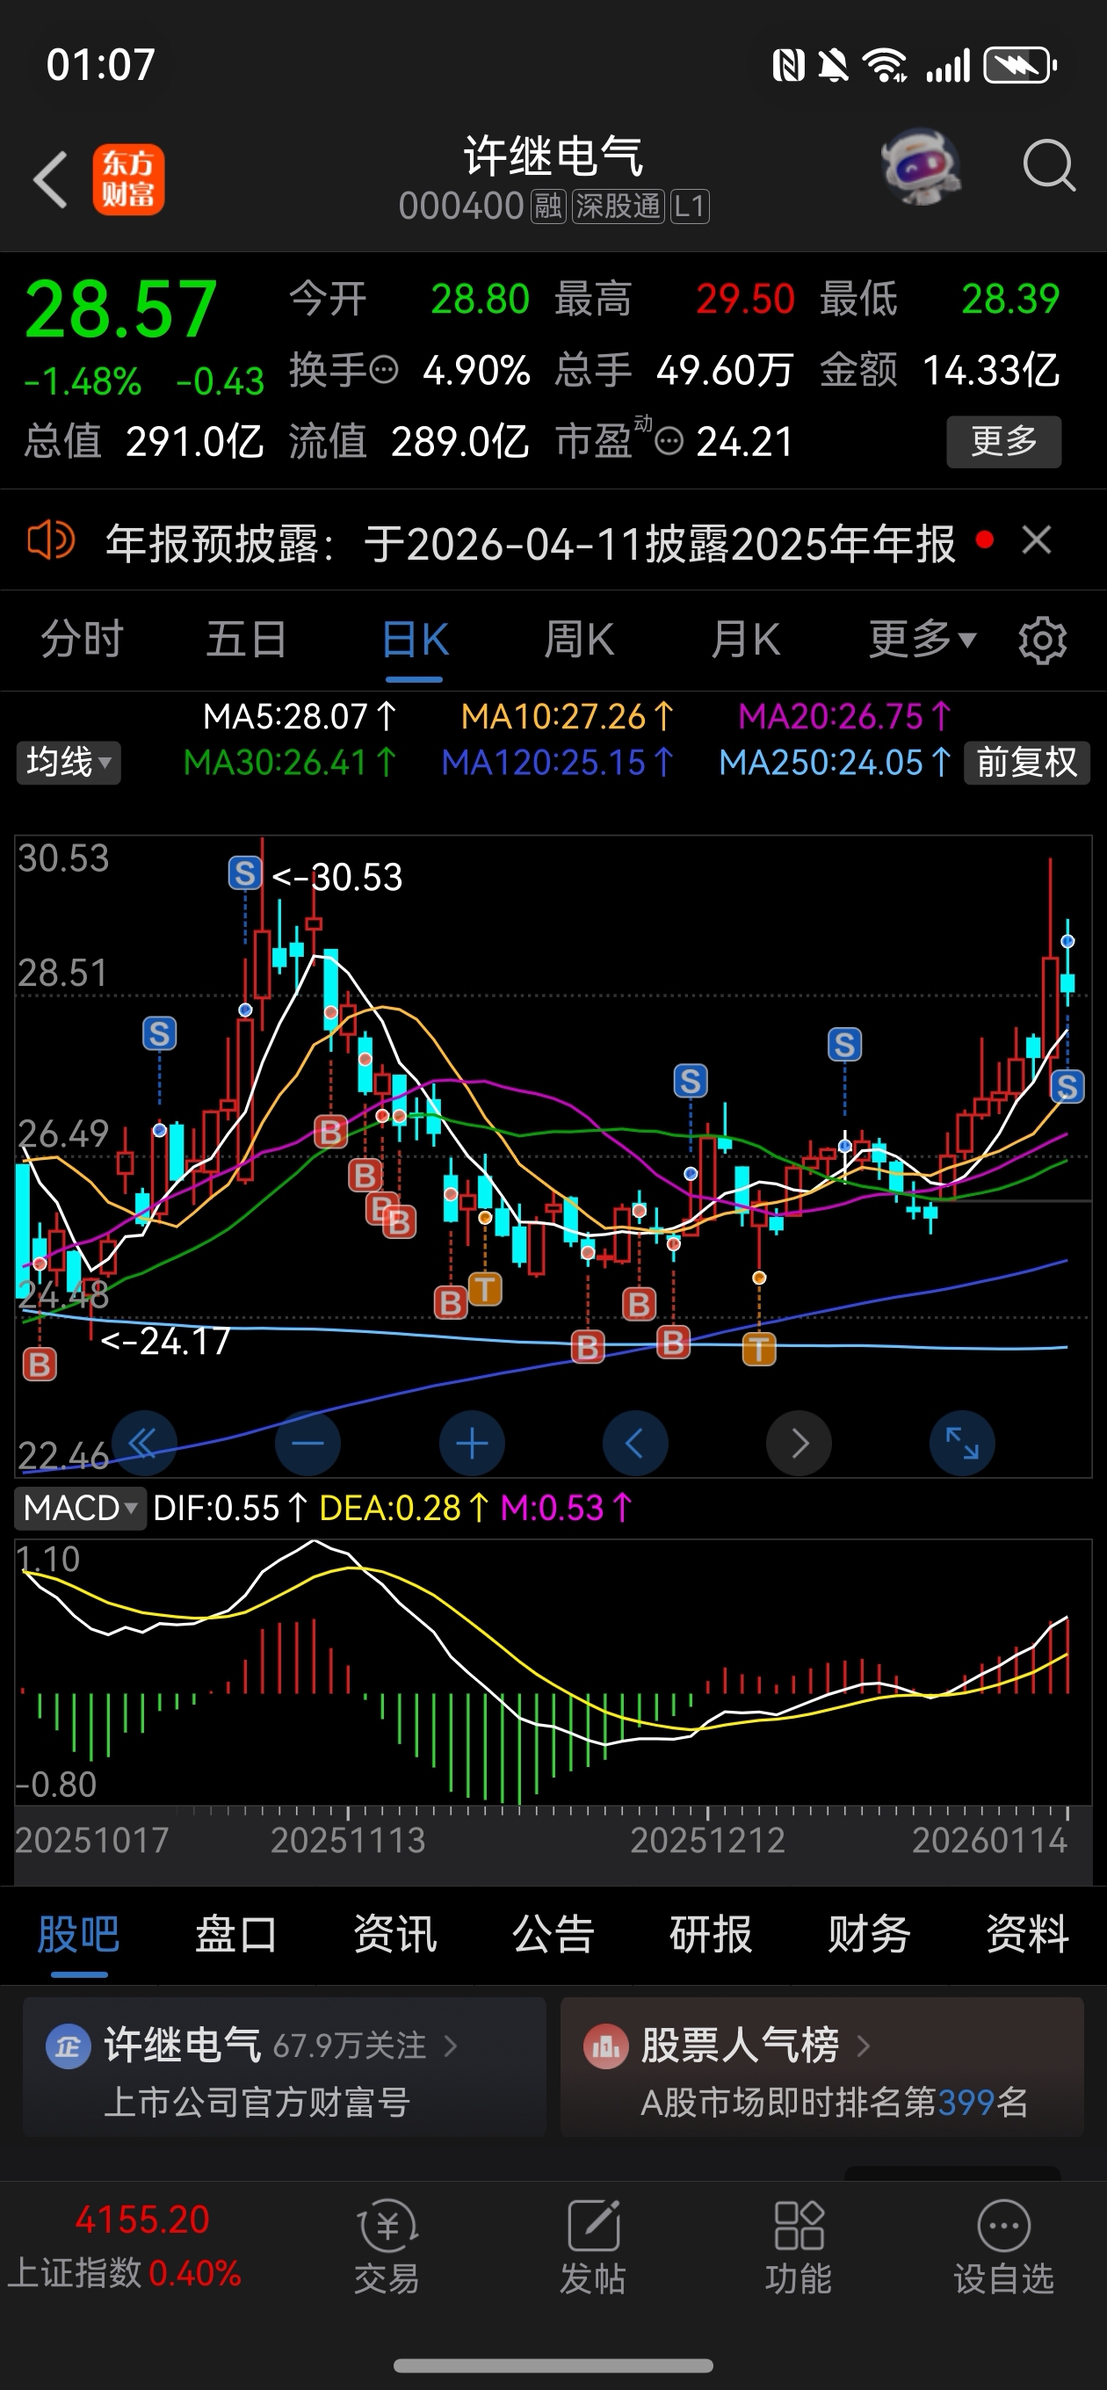
Task: Tap 更多 button for more quote data
Action: coord(1004,442)
